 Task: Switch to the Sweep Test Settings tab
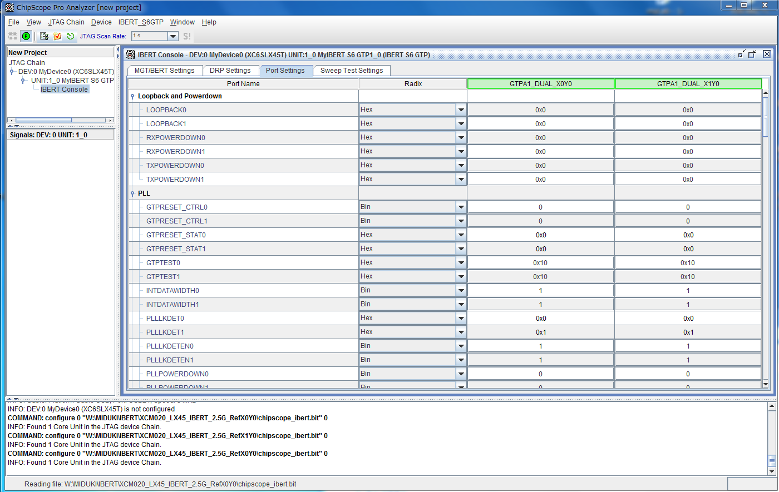coord(352,71)
